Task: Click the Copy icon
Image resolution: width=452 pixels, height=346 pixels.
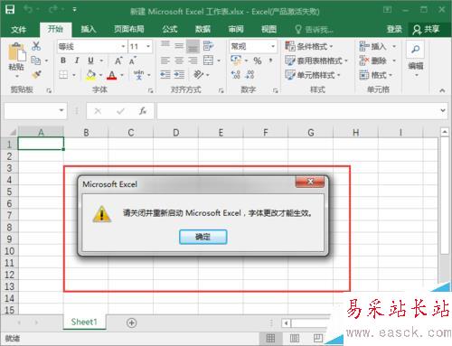Action: coord(36,61)
